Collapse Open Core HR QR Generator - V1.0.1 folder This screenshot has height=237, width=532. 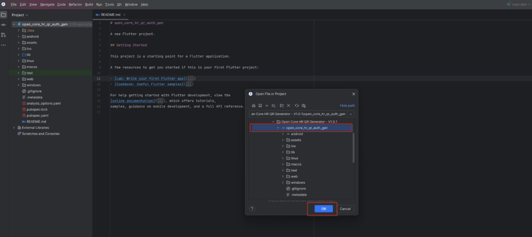pos(273,122)
